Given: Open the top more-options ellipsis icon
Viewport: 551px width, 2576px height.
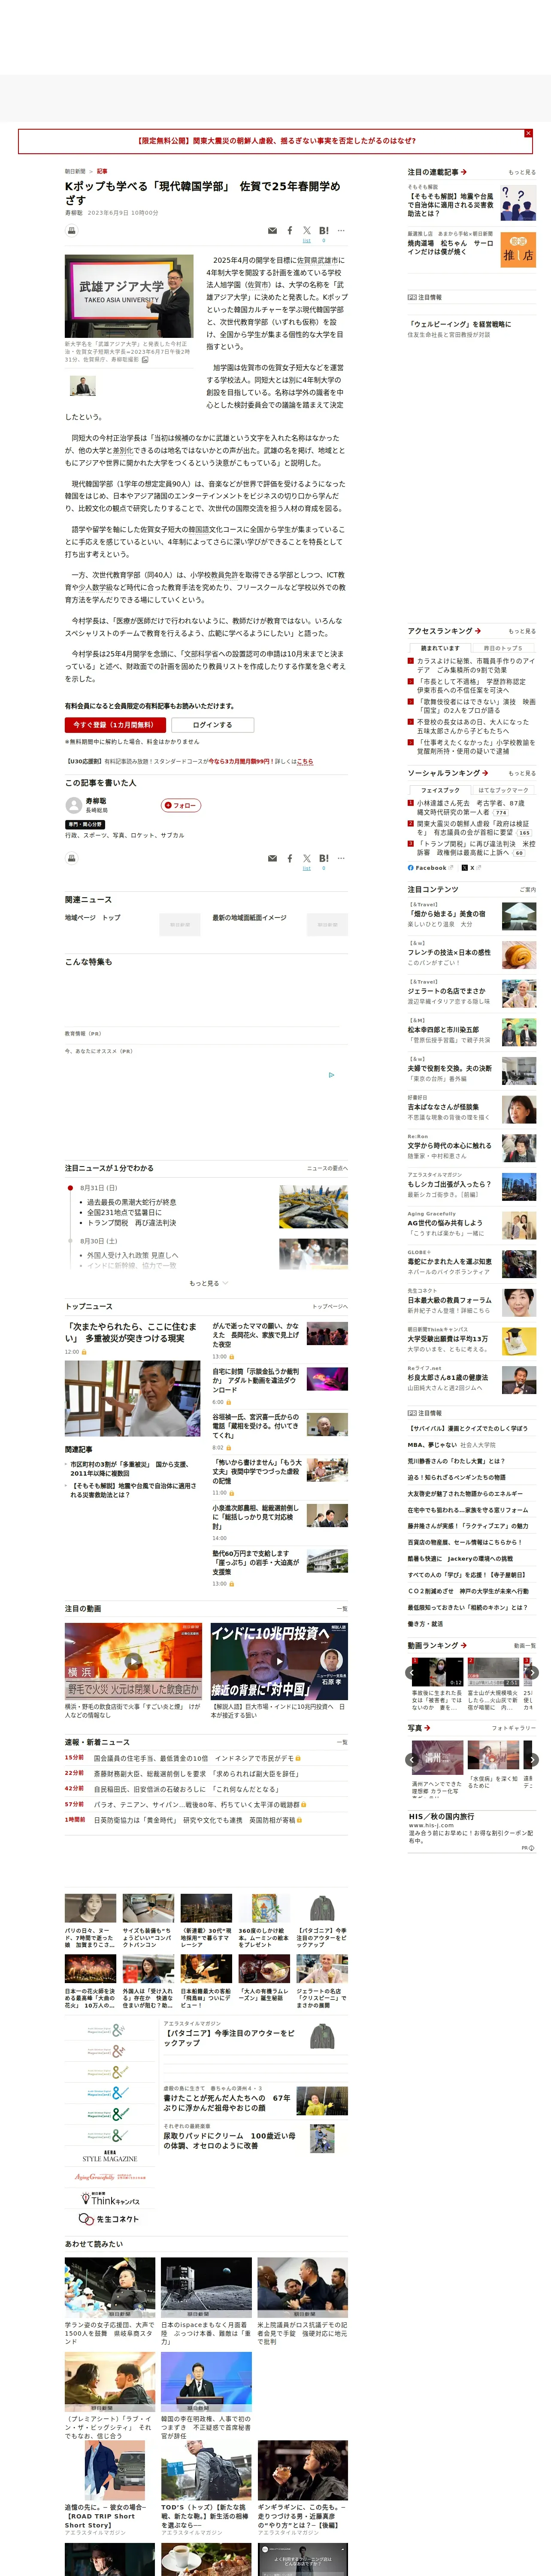Looking at the screenshot, I should click(341, 230).
